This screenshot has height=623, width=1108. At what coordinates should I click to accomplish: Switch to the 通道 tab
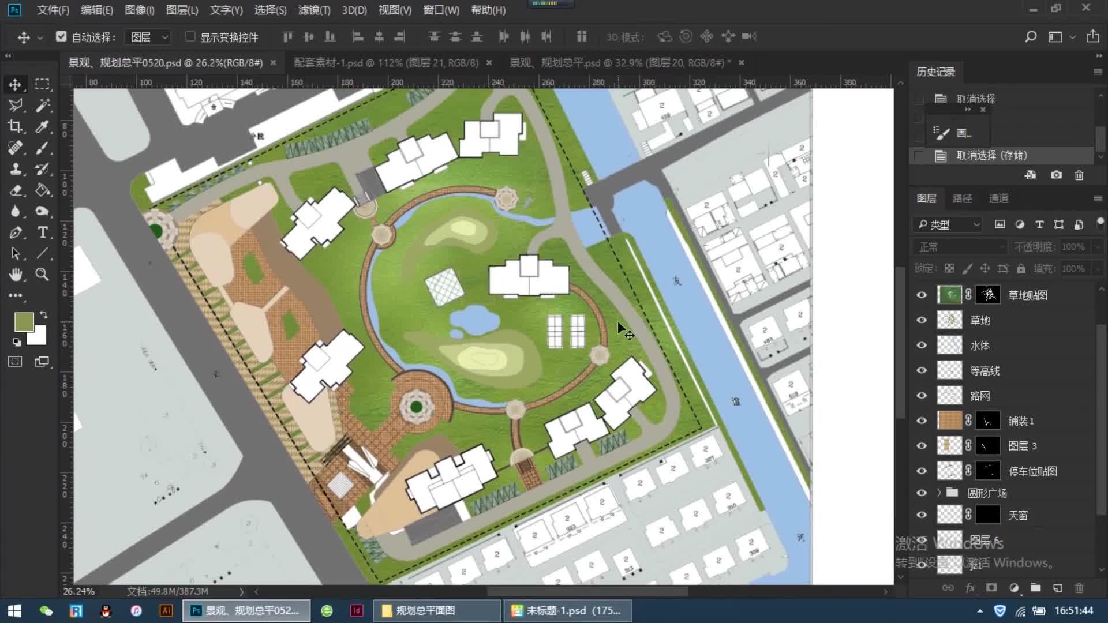click(998, 198)
